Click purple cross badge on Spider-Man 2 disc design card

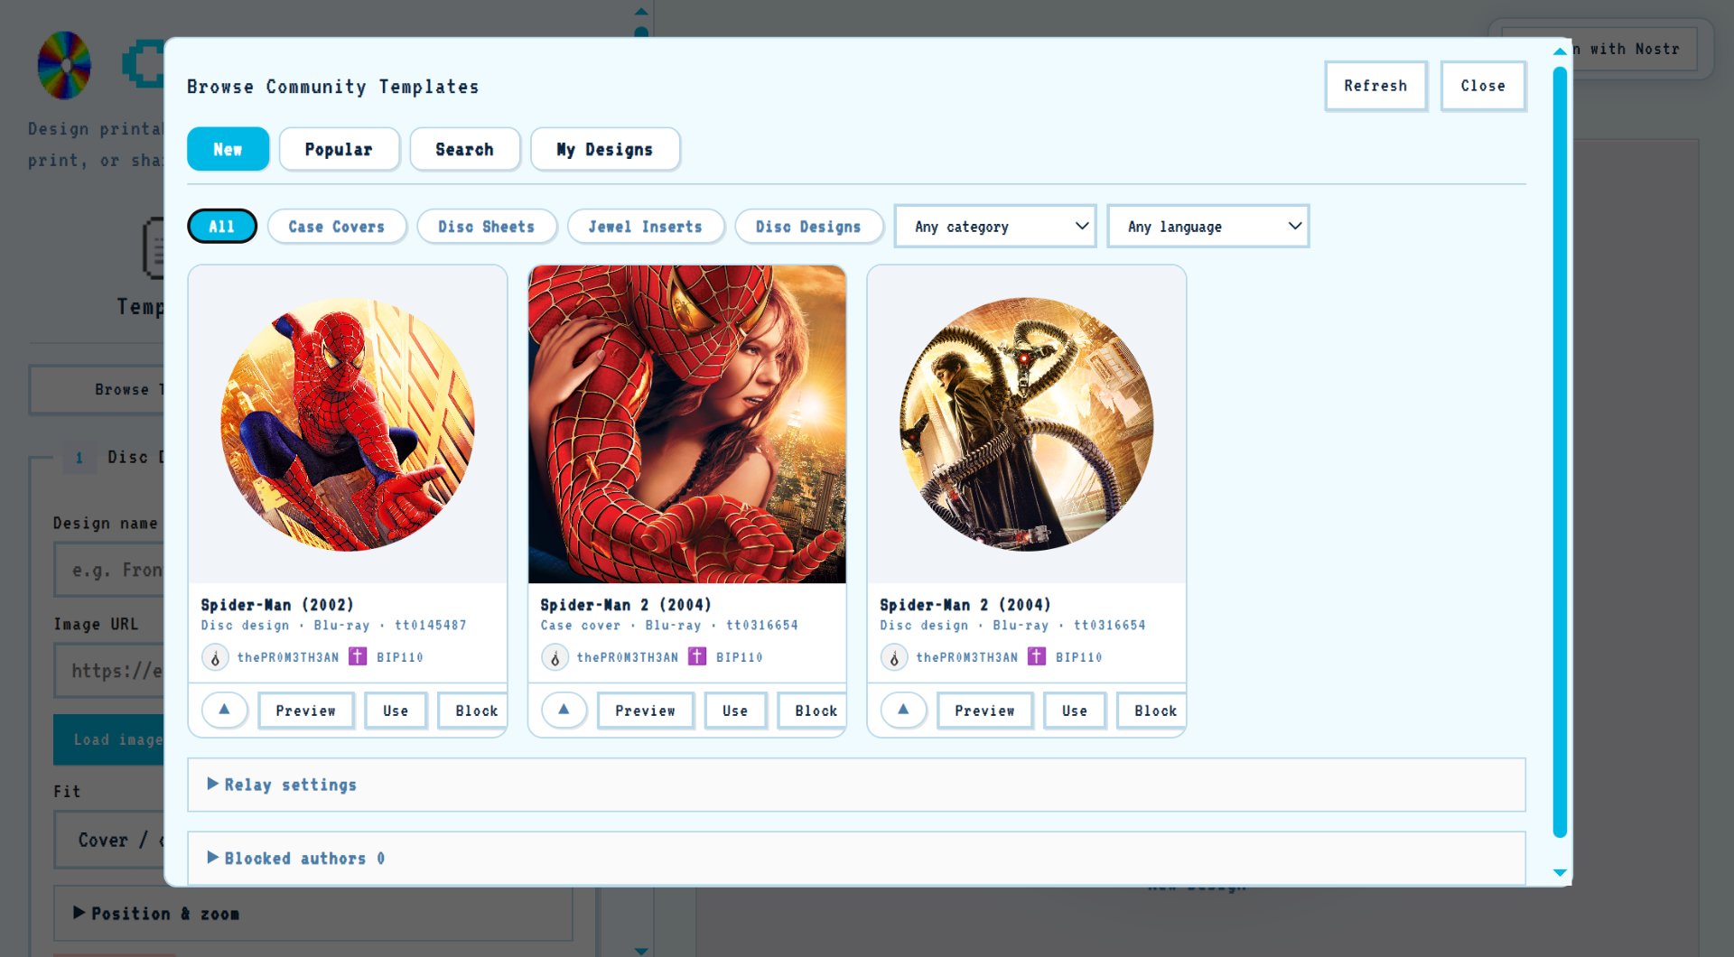1037,656
